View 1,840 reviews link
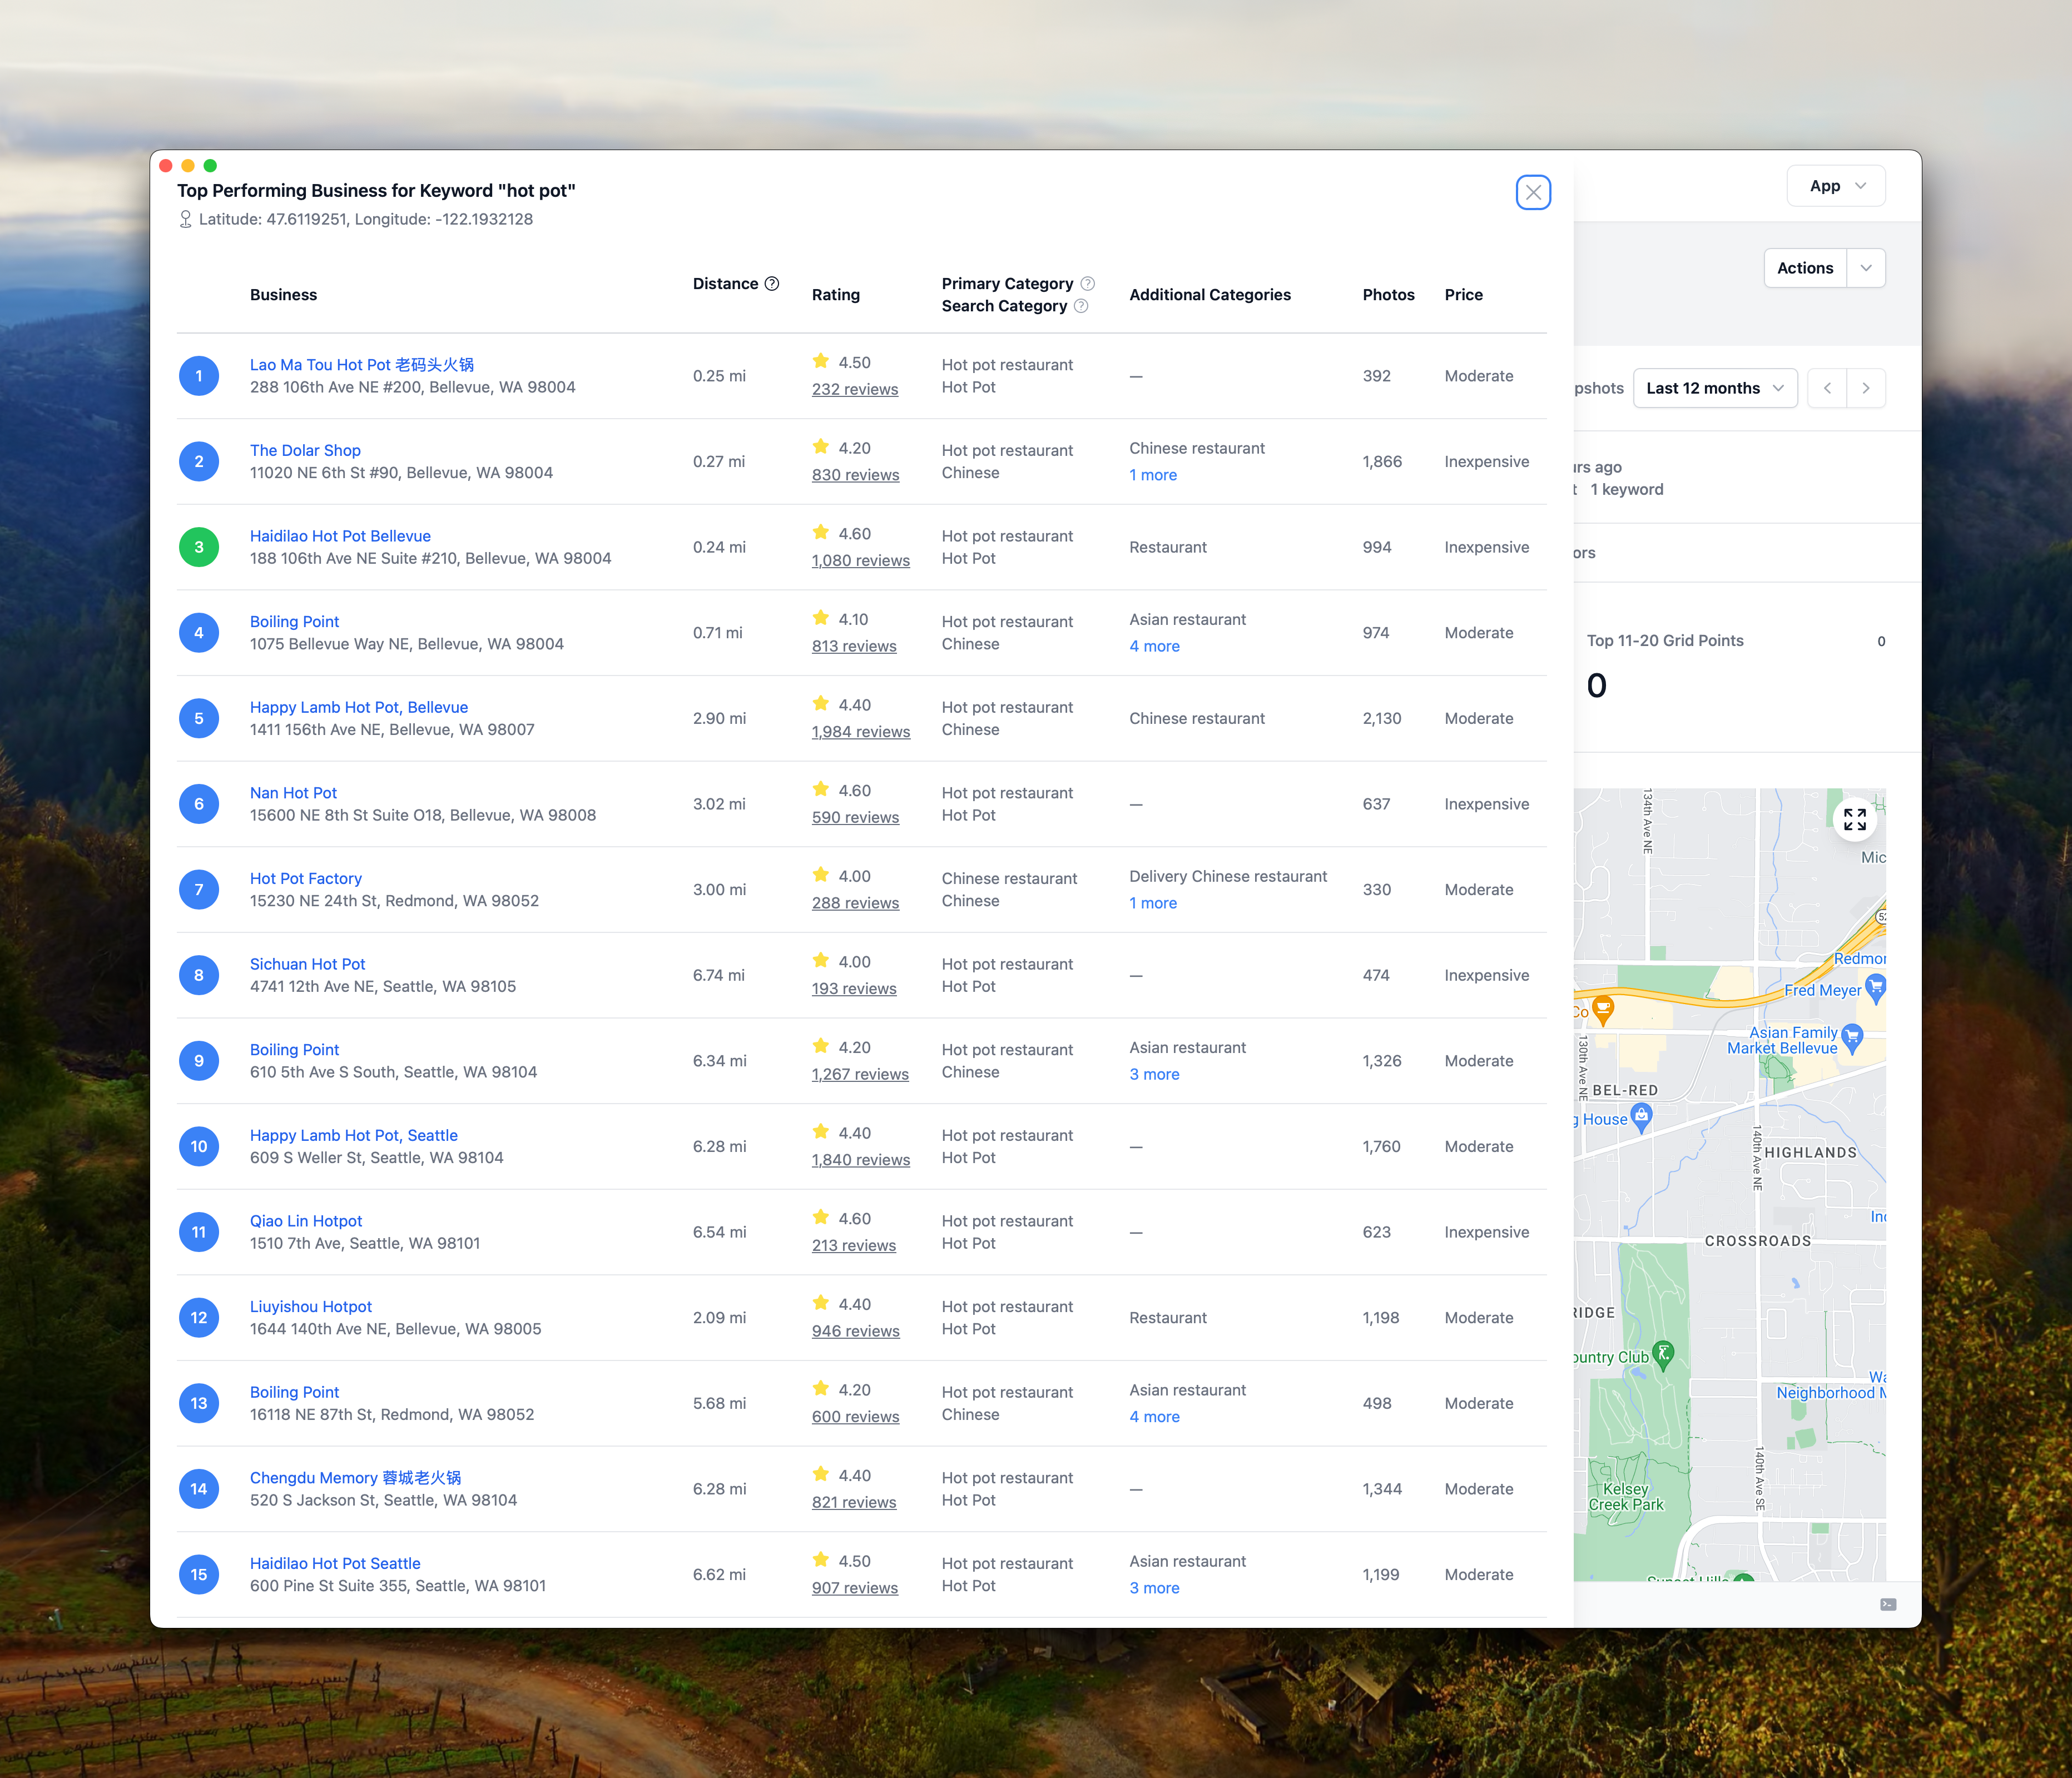The height and width of the screenshot is (1778, 2072). point(861,1160)
